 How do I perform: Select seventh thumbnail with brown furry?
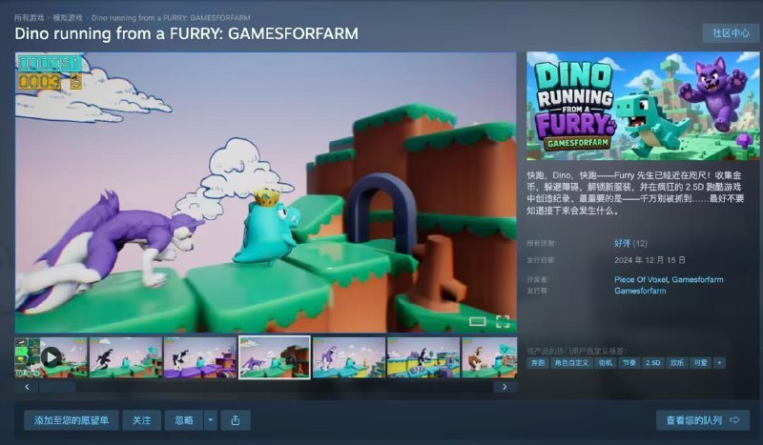(489, 357)
